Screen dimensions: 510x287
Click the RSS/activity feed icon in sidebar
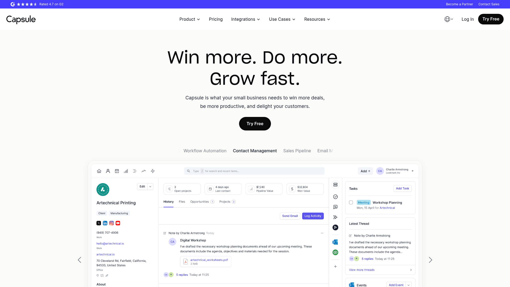point(335,227)
